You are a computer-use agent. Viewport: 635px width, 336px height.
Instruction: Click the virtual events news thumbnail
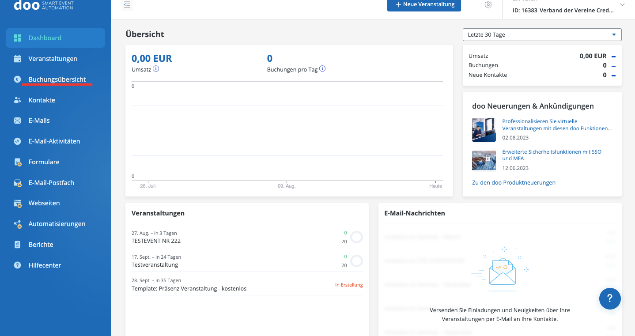coord(484,129)
